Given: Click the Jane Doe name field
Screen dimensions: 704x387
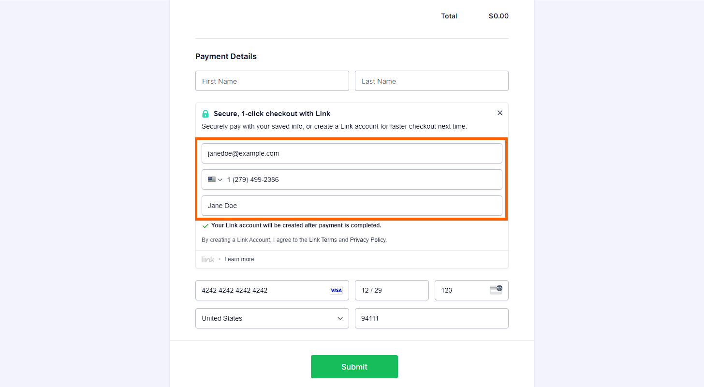Looking at the screenshot, I should [x=352, y=206].
